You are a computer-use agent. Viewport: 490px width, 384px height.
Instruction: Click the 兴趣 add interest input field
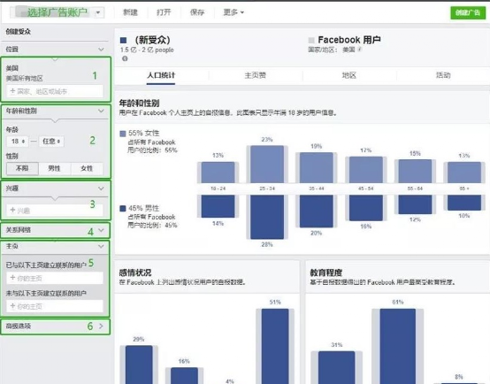click(x=55, y=210)
